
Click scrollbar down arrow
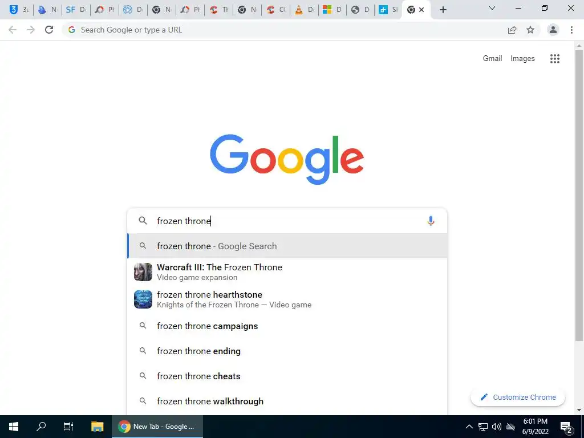tap(579, 411)
